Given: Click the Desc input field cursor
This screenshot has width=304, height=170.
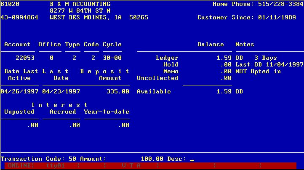Looking at the screenshot, I should point(192,160).
